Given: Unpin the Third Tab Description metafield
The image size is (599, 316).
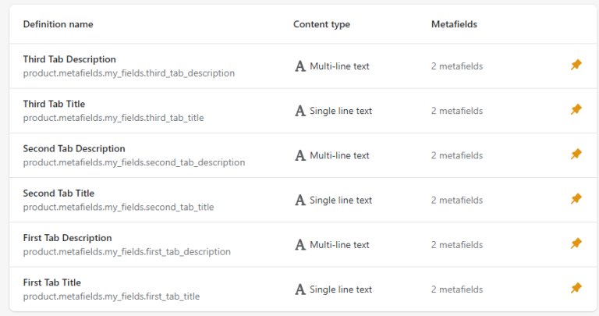Looking at the screenshot, I should click(576, 65).
